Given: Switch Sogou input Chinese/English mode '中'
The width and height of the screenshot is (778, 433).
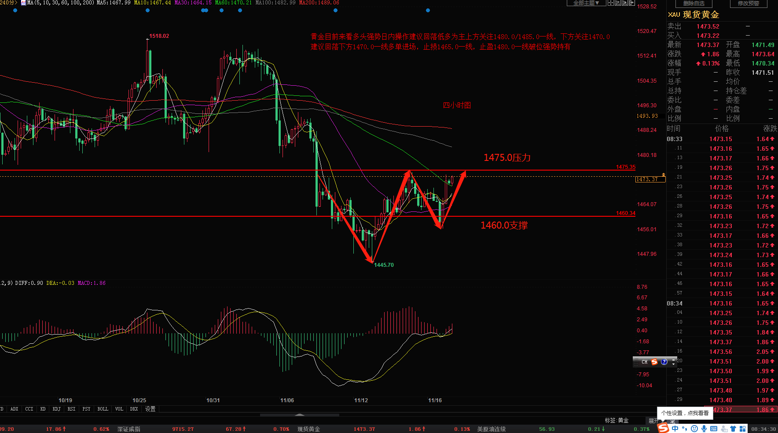Looking at the screenshot, I should [x=675, y=429].
